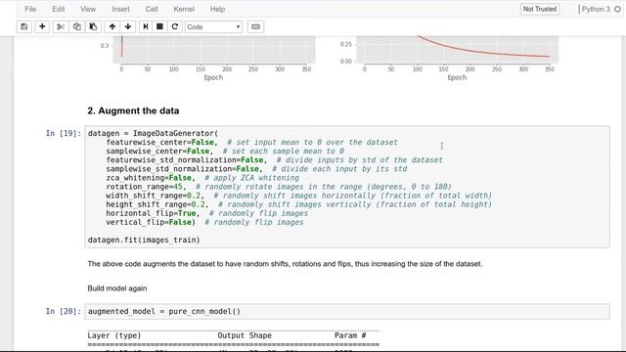Click the datagen.fit(images_train) line
Viewport: 626px width, 352px height.
point(144,240)
